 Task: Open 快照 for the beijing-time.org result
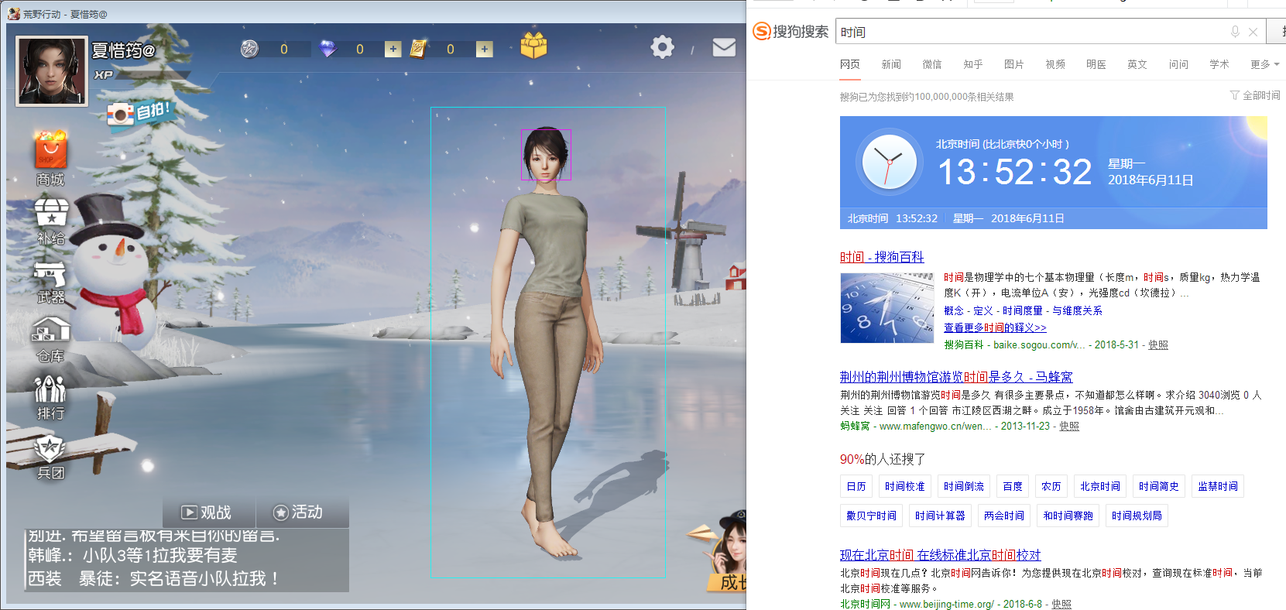pos(1061,605)
